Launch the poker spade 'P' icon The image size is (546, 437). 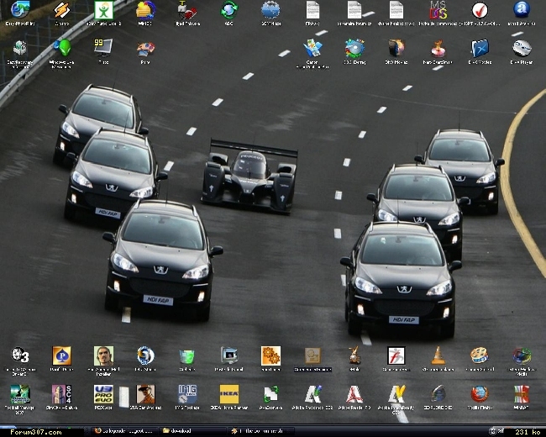pos(61,355)
